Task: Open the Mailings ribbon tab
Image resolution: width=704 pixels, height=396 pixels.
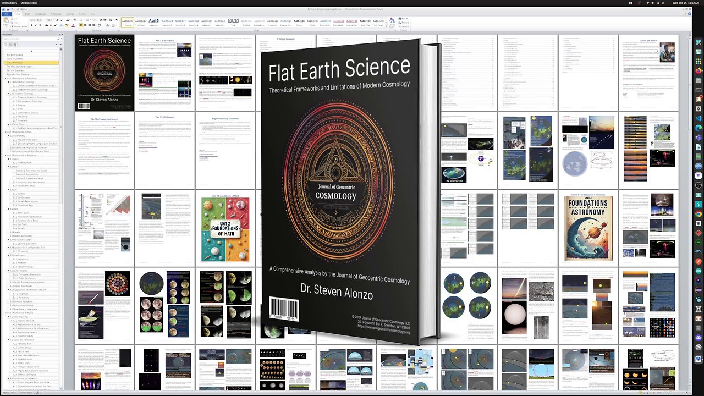Action: point(70,14)
